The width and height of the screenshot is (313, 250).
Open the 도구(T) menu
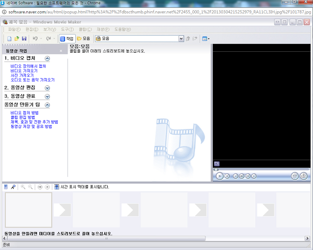coord(67,29)
